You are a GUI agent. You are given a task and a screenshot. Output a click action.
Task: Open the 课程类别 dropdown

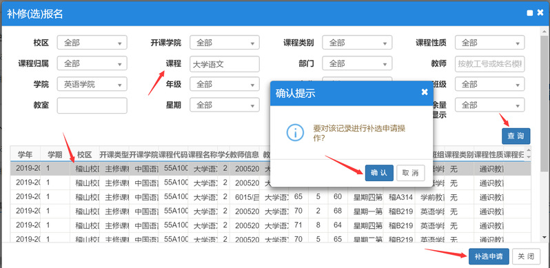[x=357, y=43]
